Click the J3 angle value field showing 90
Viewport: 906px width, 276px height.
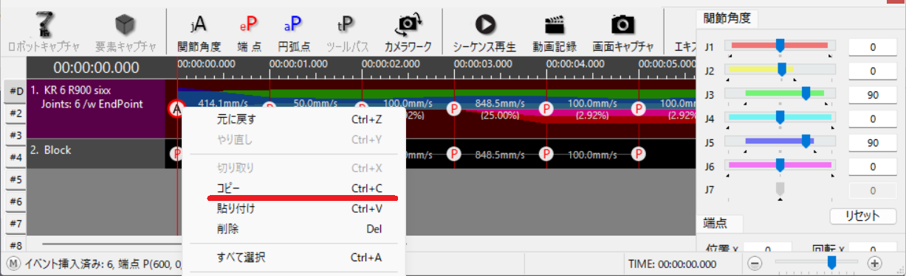click(872, 95)
